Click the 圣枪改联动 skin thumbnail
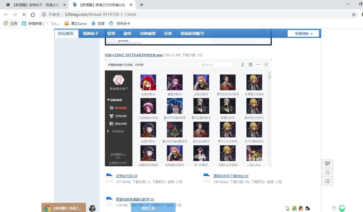Screen dimensions: 363x212 [x=201, y=82]
